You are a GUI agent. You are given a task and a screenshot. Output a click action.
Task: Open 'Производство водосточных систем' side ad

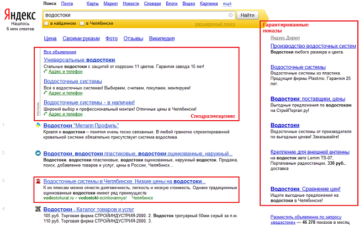coord(313,46)
